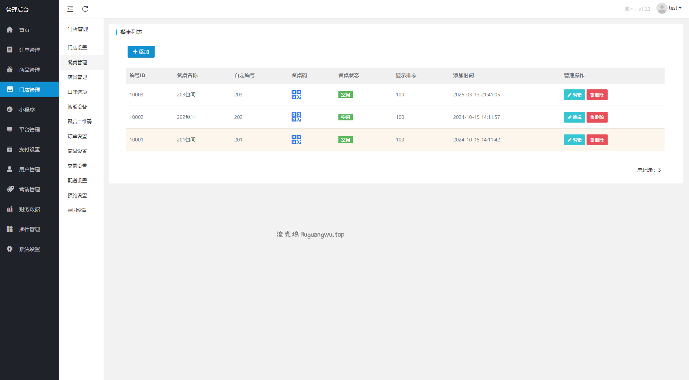Expand the test user dropdown menu
This screenshot has width=689, height=380.
676,8
